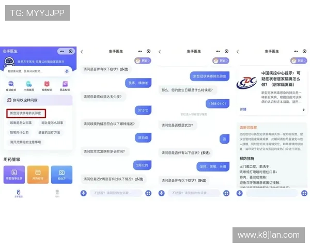Tap the capsule close circle on the home screen
310x248 pixels.
tap(71, 51)
